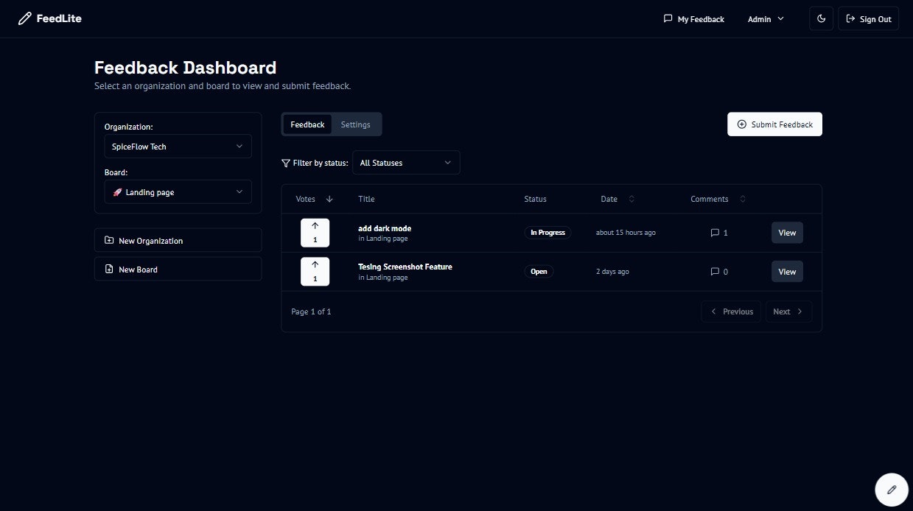The height and width of the screenshot is (511, 913).
Task: Click the Title column header
Action: [x=366, y=199]
